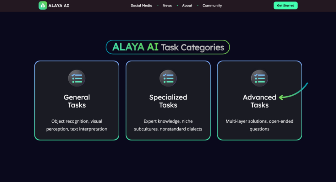The width and height of the screenshot is (336, 182).
Task: Click the checklist icon on Specialized Tasks card
Action: click(168, 78)
